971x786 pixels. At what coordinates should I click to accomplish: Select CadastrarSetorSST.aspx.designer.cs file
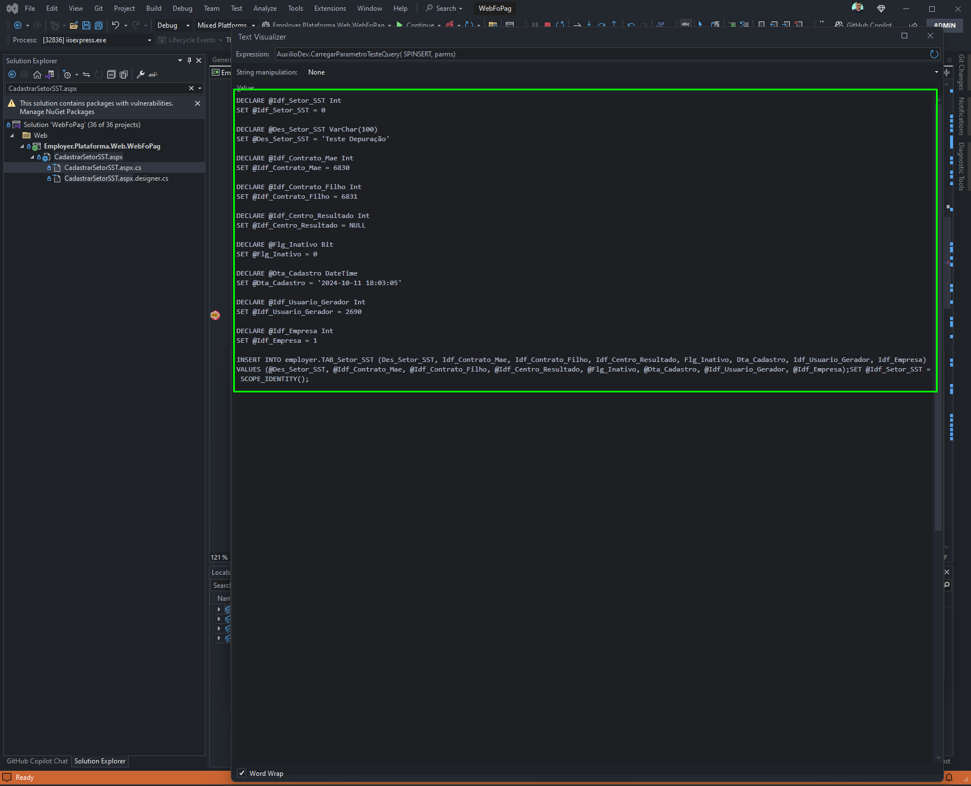116,178
